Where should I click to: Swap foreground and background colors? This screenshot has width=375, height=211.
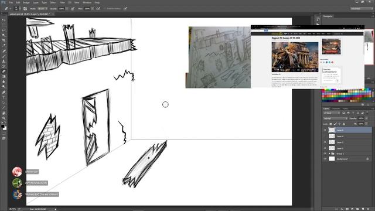pos(5,123)
